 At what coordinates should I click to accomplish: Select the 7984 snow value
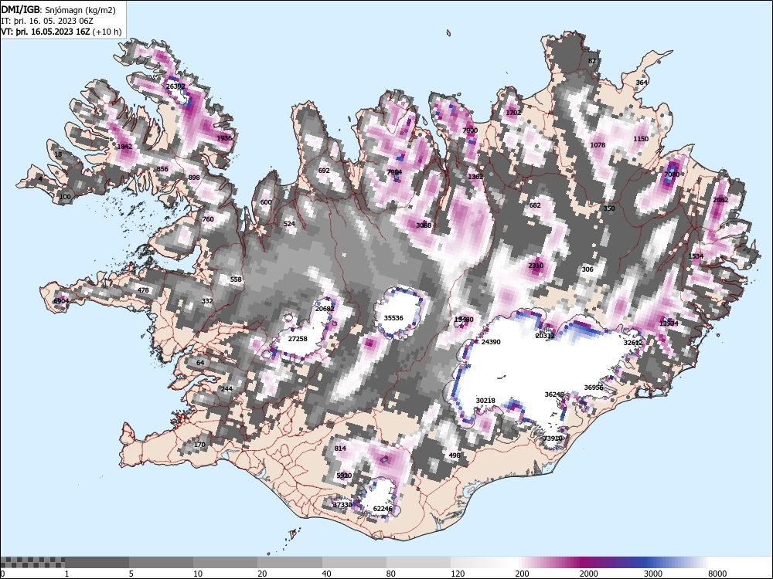(394, 172)
